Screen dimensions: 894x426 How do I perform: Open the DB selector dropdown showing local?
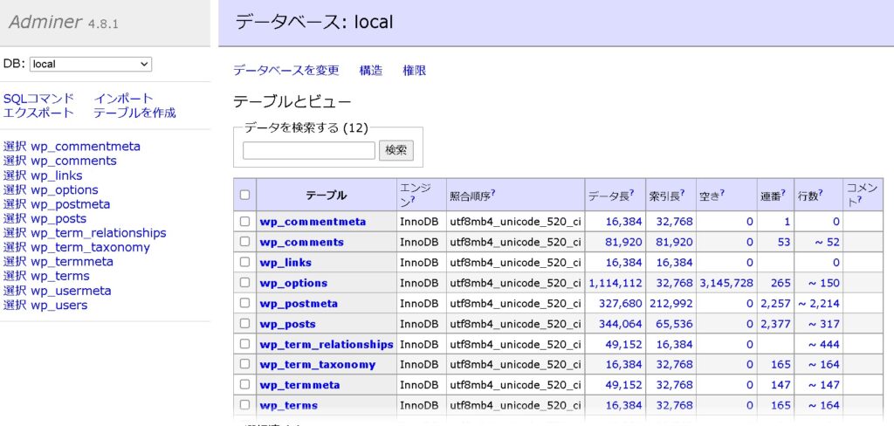tap(91, 64)
